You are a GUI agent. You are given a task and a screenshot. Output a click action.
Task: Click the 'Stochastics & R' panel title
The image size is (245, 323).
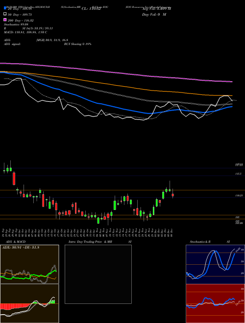point(200,242)
